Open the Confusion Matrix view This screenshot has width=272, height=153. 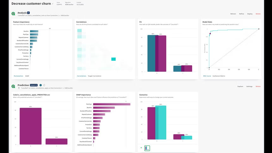(x=219, y=76)
